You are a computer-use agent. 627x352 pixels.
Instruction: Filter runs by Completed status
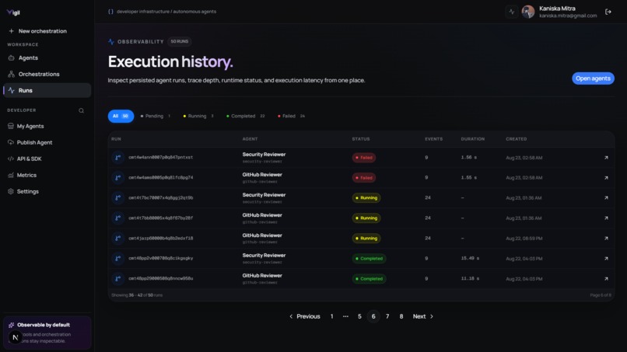click(246, 116)
